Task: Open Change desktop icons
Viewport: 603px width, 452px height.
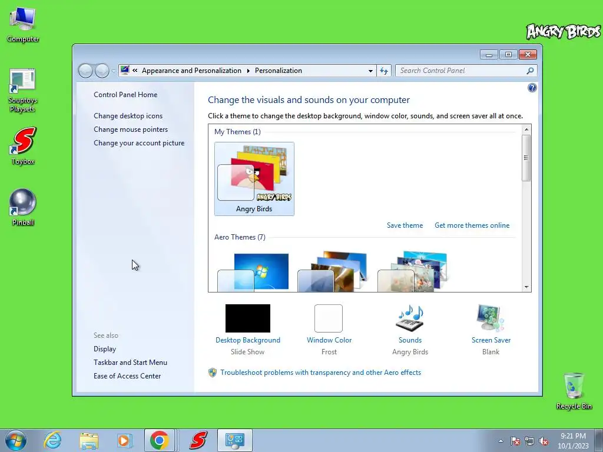Action: coord(128,116)
